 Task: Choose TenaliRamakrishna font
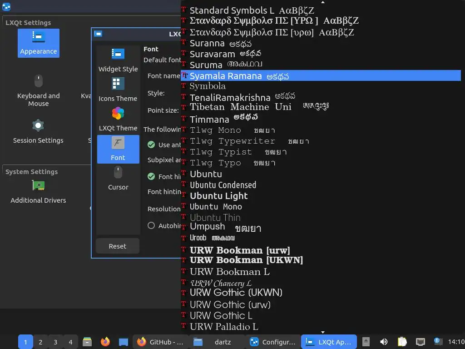(321, 97)
